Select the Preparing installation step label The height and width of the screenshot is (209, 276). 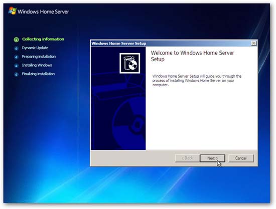pyautogui.click(x=39, y=57)
